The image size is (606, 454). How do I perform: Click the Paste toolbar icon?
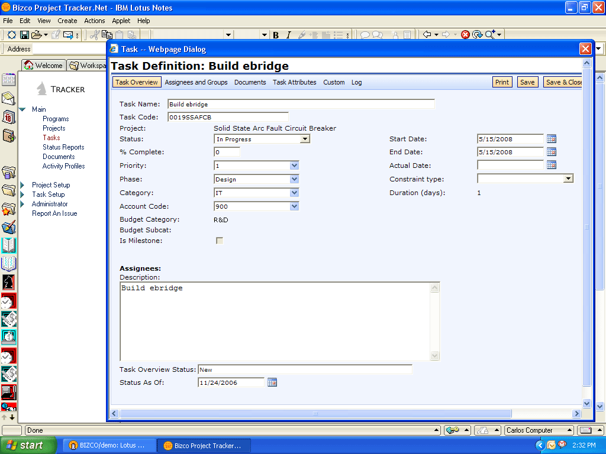coord(118,35)
